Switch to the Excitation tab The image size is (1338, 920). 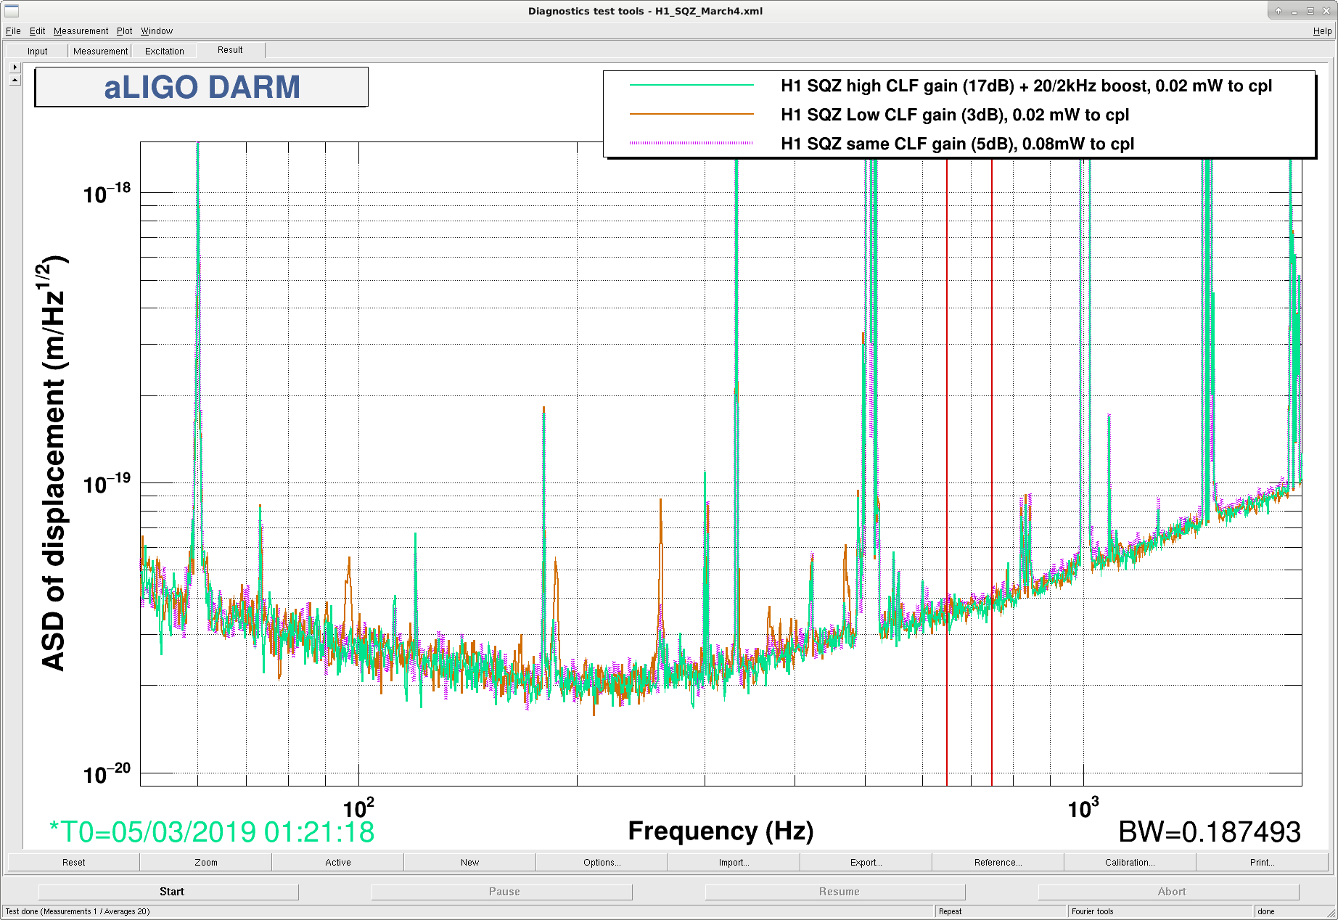click(165, 52)
